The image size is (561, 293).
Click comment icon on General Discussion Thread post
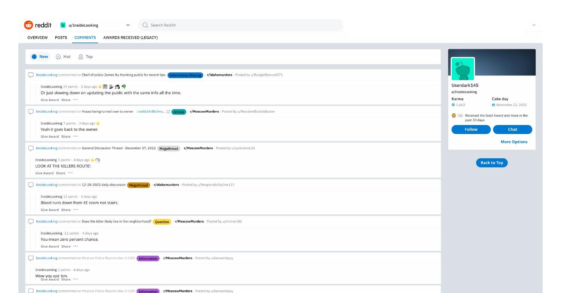tap(31, 148)
